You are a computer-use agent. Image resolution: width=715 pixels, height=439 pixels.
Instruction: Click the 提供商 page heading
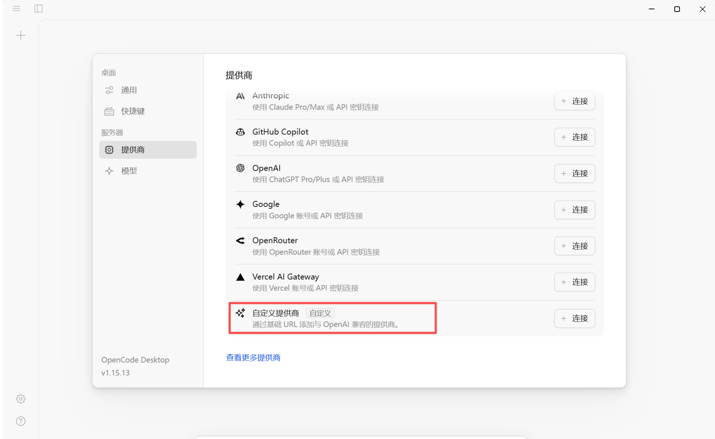(x=239, y=75)
